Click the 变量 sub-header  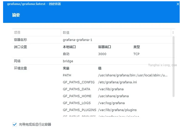(66, 68)
